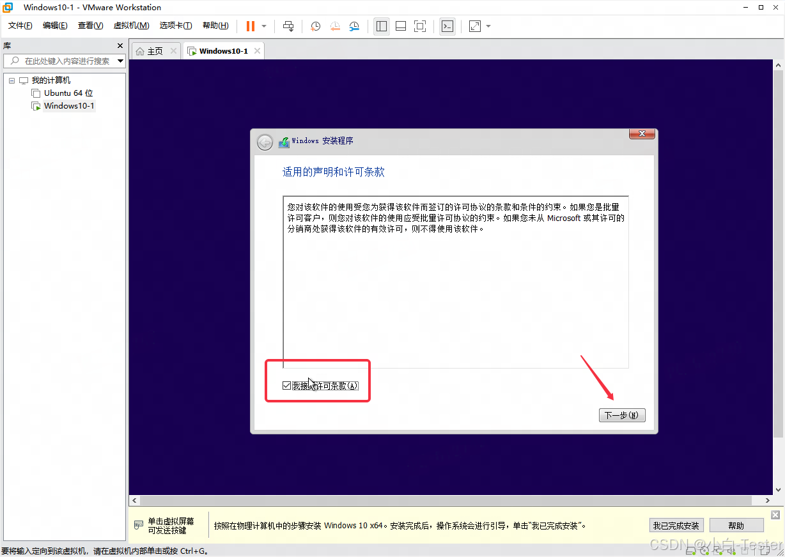Click the vertical scrollbar of the VM view
The width and height of the screenshot is (785, 557).
click(x=778, y=254)
